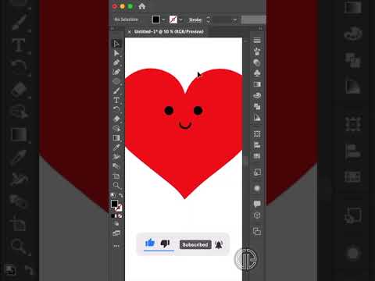Open the Fill swatch dropdown arrow
The width and height of the screenshot is (375, 281).
163,20
